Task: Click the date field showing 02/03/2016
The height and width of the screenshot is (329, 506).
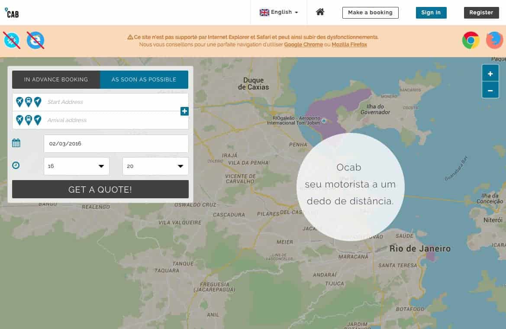Action: click(x=116, y=144)
